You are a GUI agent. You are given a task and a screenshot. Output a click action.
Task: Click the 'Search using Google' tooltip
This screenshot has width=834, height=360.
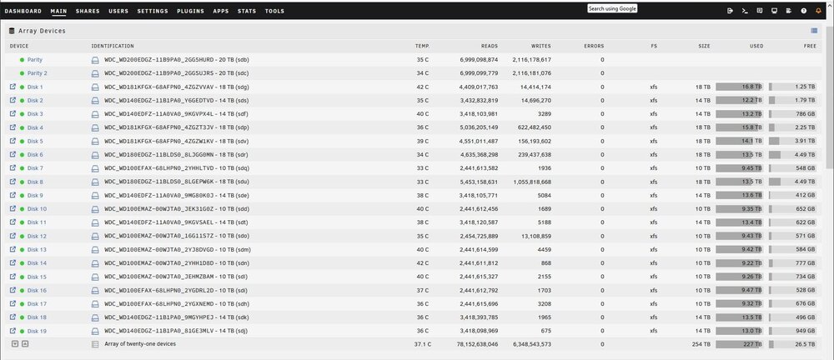(612, 8)
